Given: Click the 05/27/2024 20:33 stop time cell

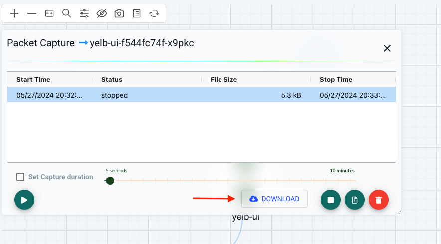Looking at the screenshot, I should pyautogui.click(x=353, y=95).
